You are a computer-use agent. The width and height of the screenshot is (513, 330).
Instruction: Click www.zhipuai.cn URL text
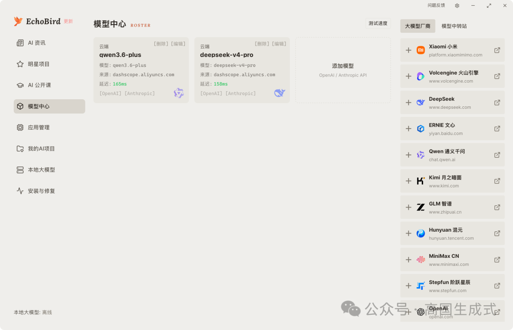point(445,212)
